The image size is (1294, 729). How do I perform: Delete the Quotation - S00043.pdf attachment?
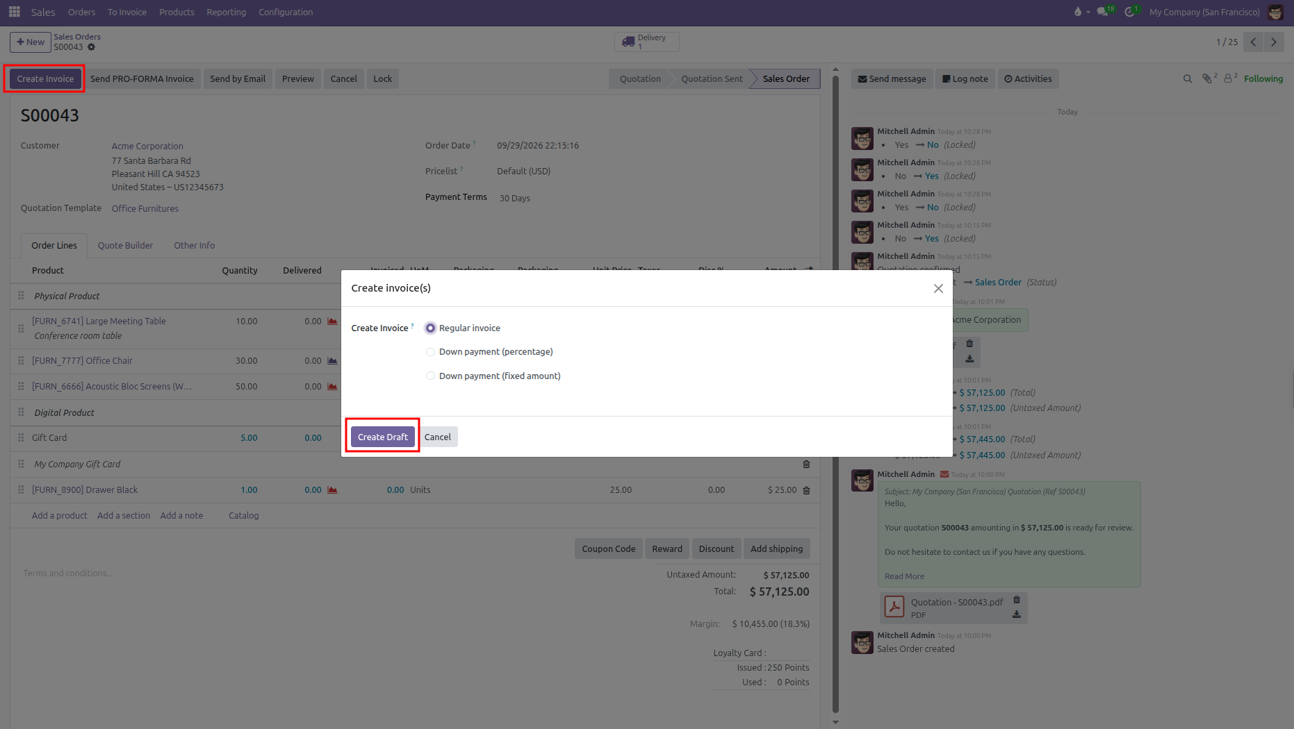pos(1017,600)
